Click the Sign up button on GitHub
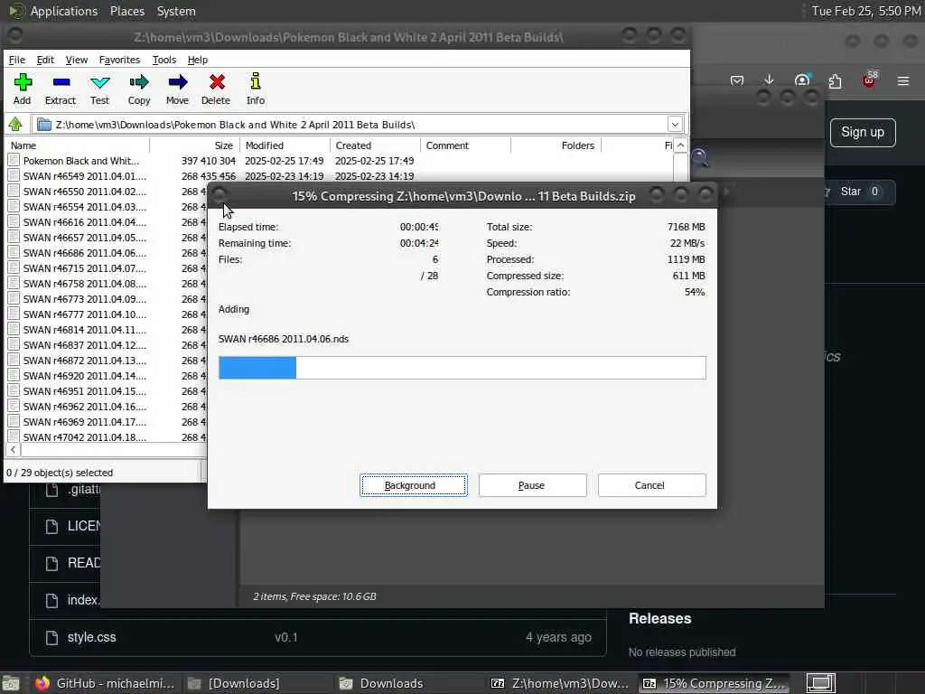925x694 pixels. tap(863, 132)
